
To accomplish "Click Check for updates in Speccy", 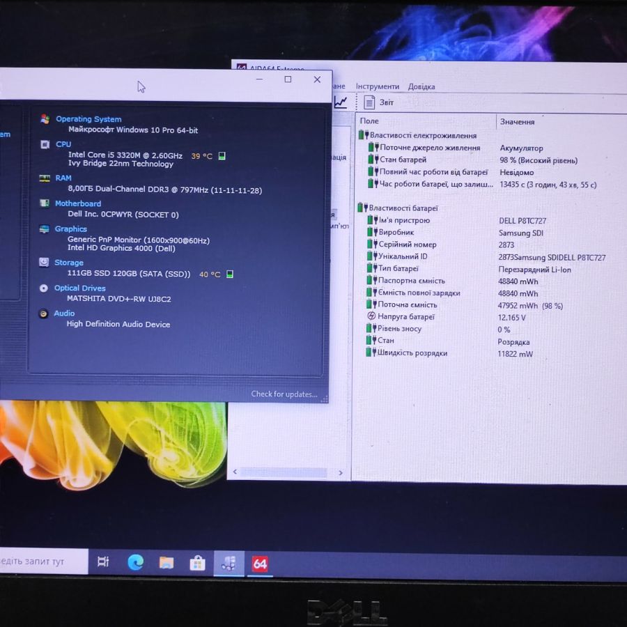I will coord(284,394).
